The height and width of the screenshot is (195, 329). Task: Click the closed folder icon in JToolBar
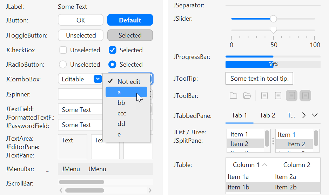pos(233,96)
